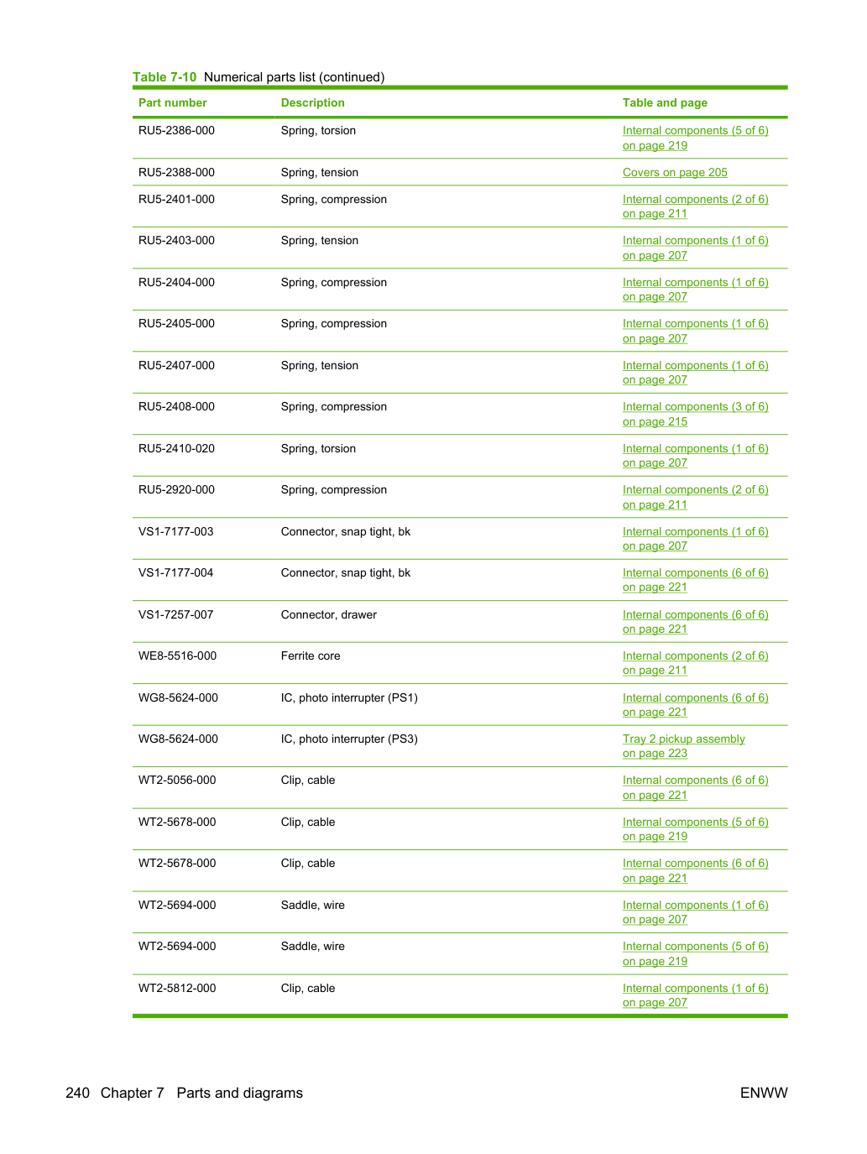The height and width of the screenshot is (1154, 867).
Task: Open link for RU5-2410-020 Spring, torsion
Action: coord(695,456)
